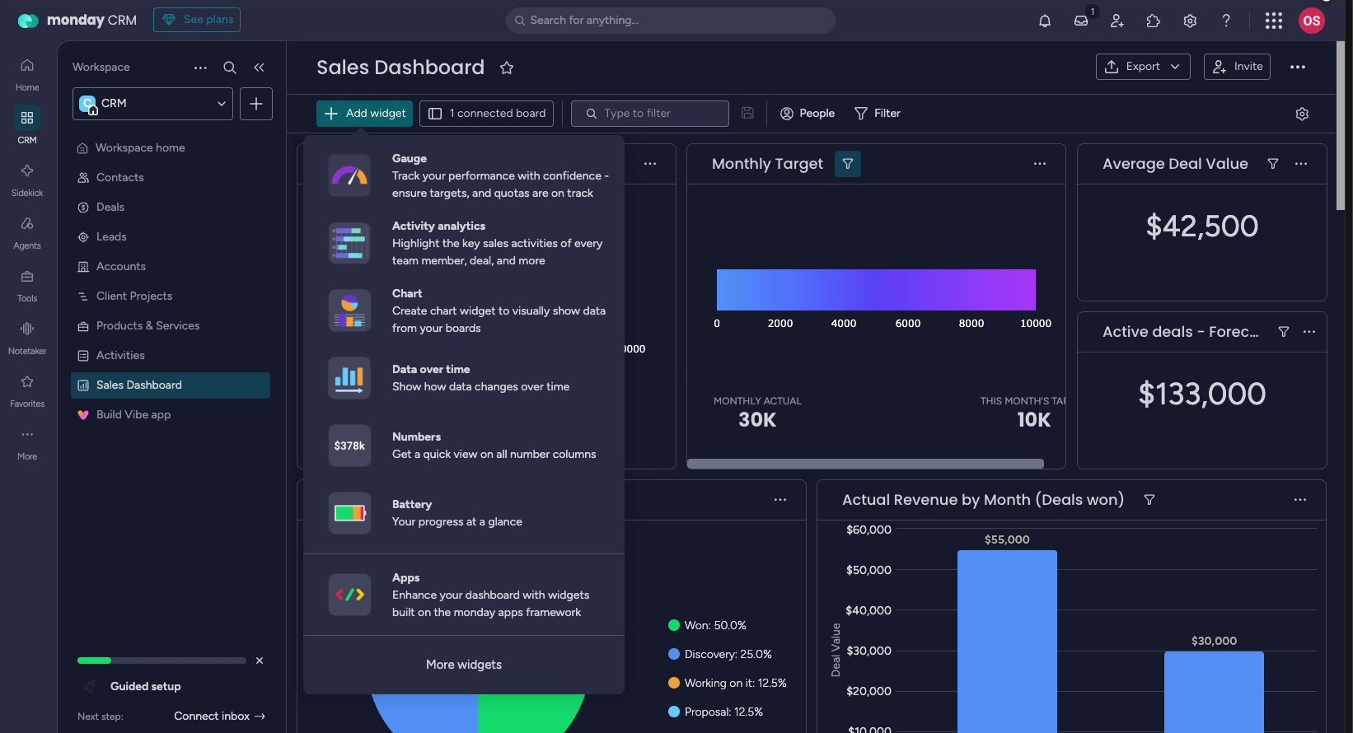Open Notetaker in the left rail
Screen dimensions: 1353x733
27,338
